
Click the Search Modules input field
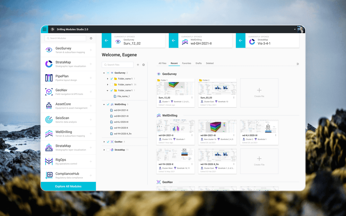coord(65,38)
